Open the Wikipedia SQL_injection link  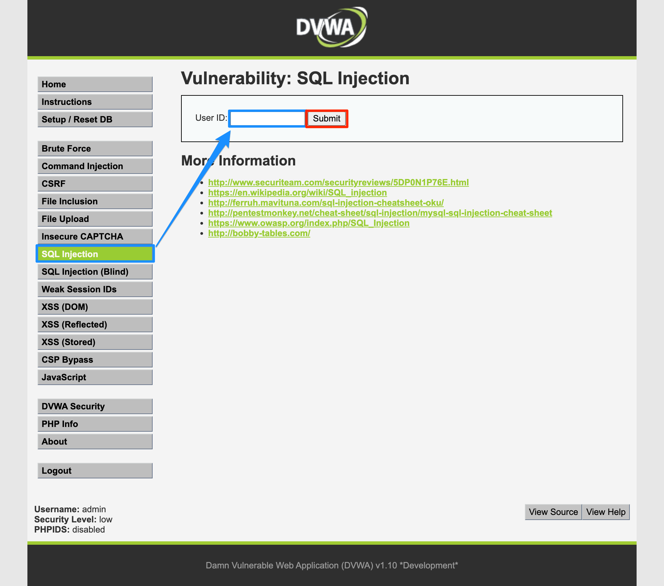point(297,193)
